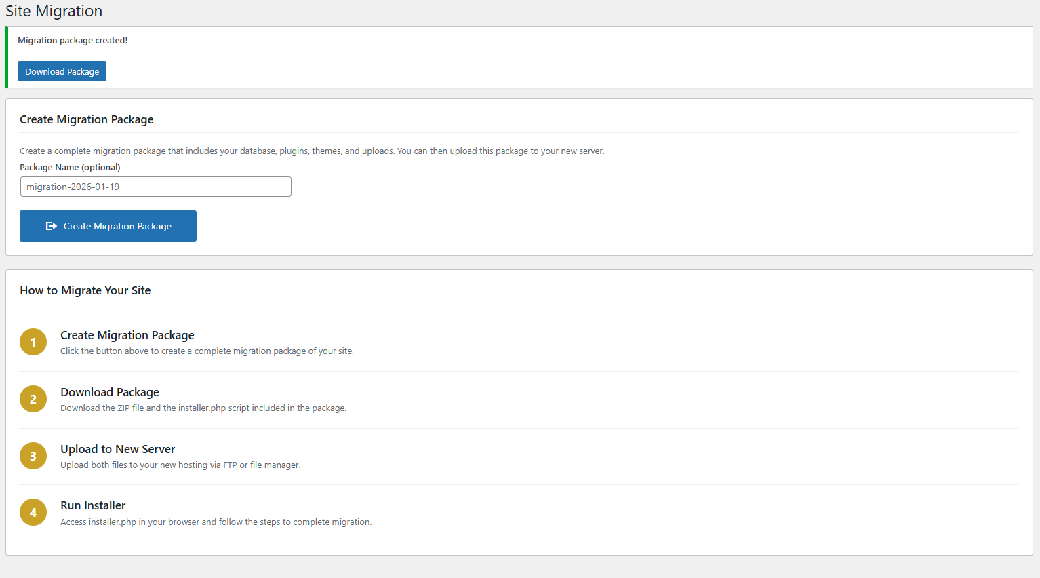Select the Create Migration Package step title
Viewport: 1040px width, 578px height.
[x=127, y=334]
